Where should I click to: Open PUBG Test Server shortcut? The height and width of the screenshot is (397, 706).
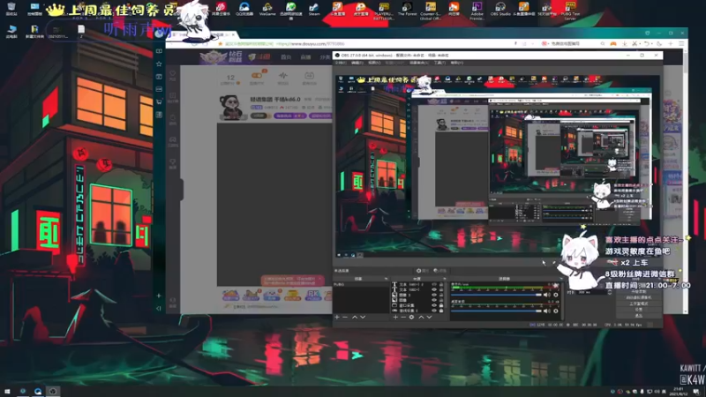[570, 10]
